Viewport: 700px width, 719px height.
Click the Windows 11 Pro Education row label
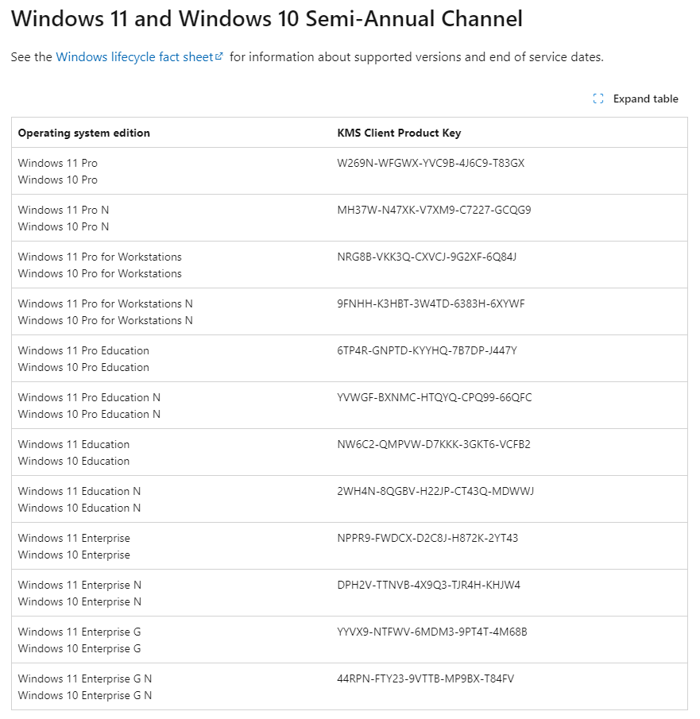point(83,351)
